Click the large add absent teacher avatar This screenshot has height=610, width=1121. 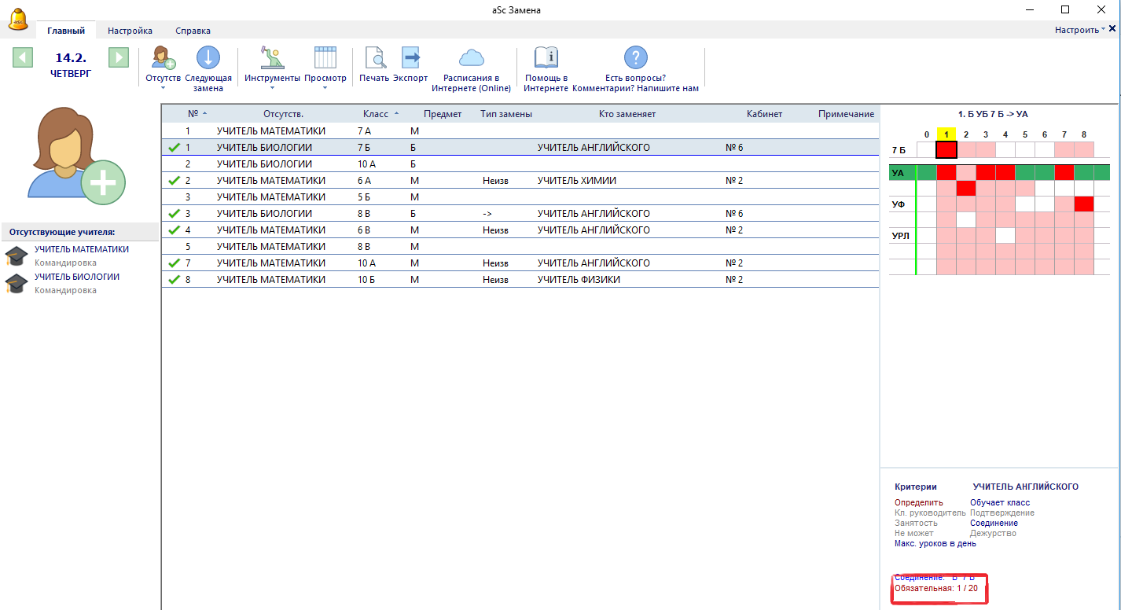(77, 157)
